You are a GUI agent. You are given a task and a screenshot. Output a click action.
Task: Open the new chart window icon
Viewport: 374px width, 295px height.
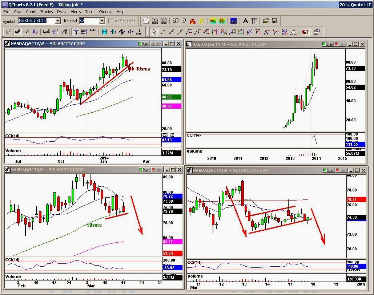coord(146,21)
